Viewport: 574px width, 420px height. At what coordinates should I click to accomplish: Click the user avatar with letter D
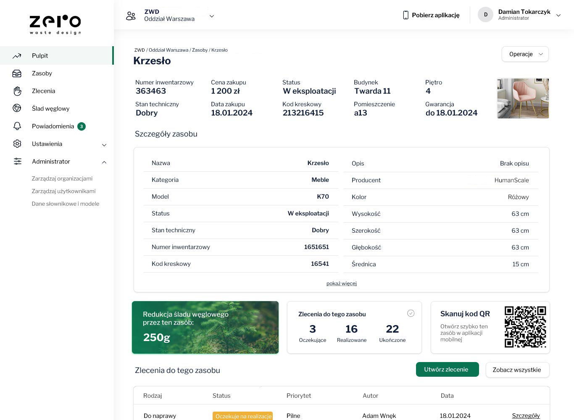(485, 15)
